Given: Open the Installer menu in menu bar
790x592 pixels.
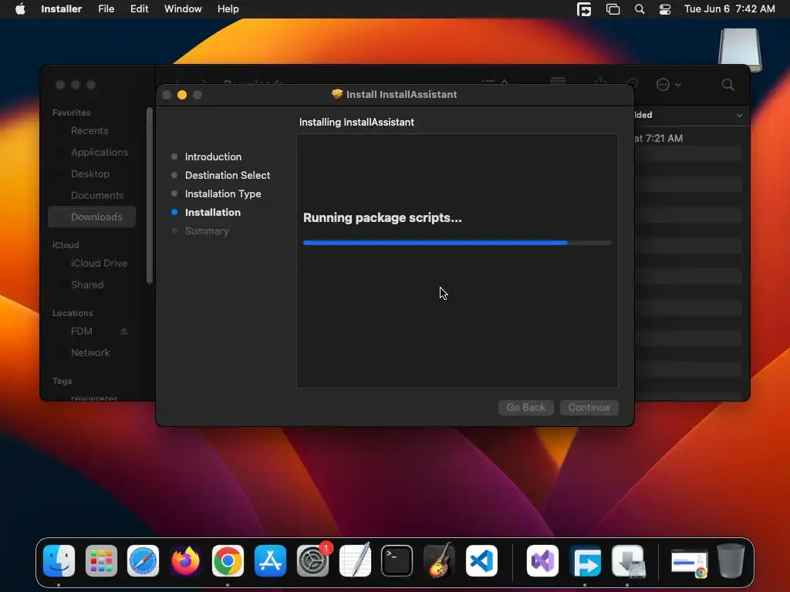Looking at the screenshot, I should pos(61,9).
